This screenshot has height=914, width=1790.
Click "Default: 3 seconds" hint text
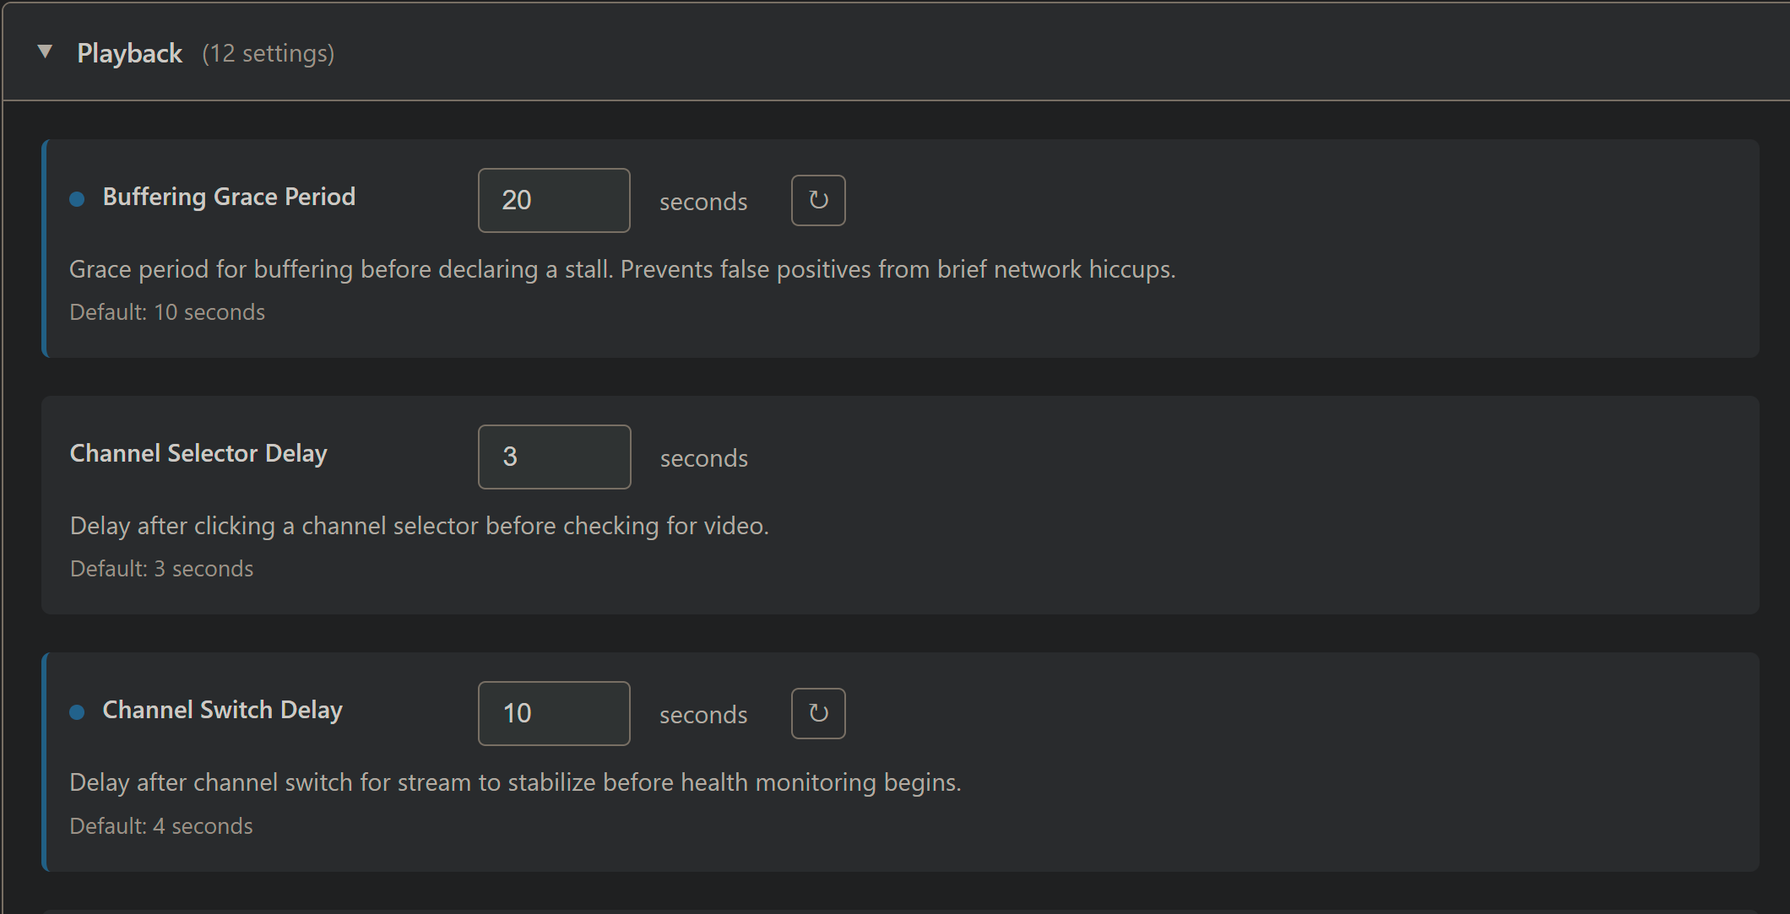coord(161,569)
